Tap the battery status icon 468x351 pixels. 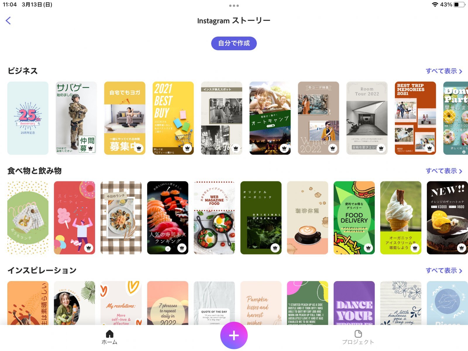pyautogui.click(x=459, y=5)
